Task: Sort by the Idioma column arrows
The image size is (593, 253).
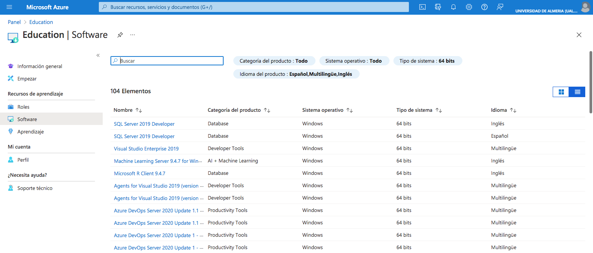Action: (513, 110)
